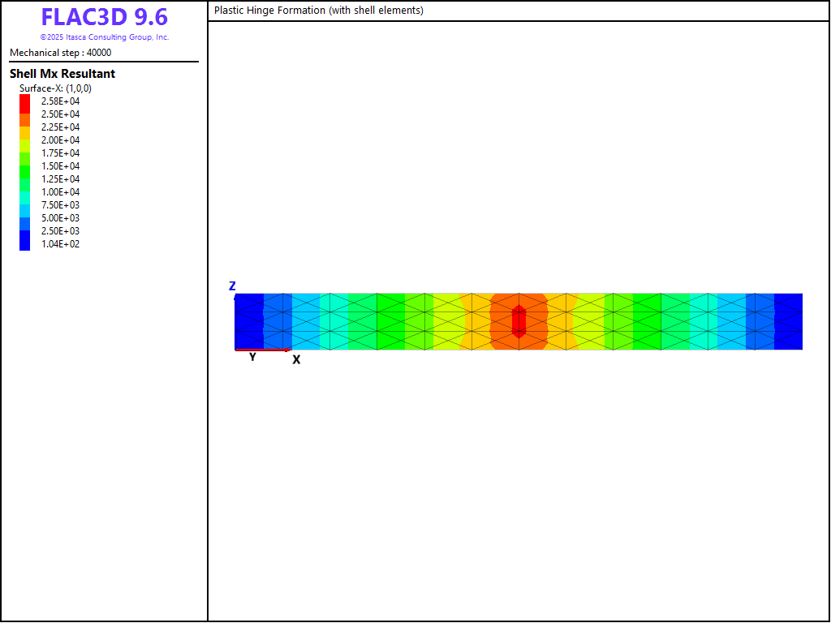Click the blue Z axis label
831x623 pixels.
[x=232, y=286]
